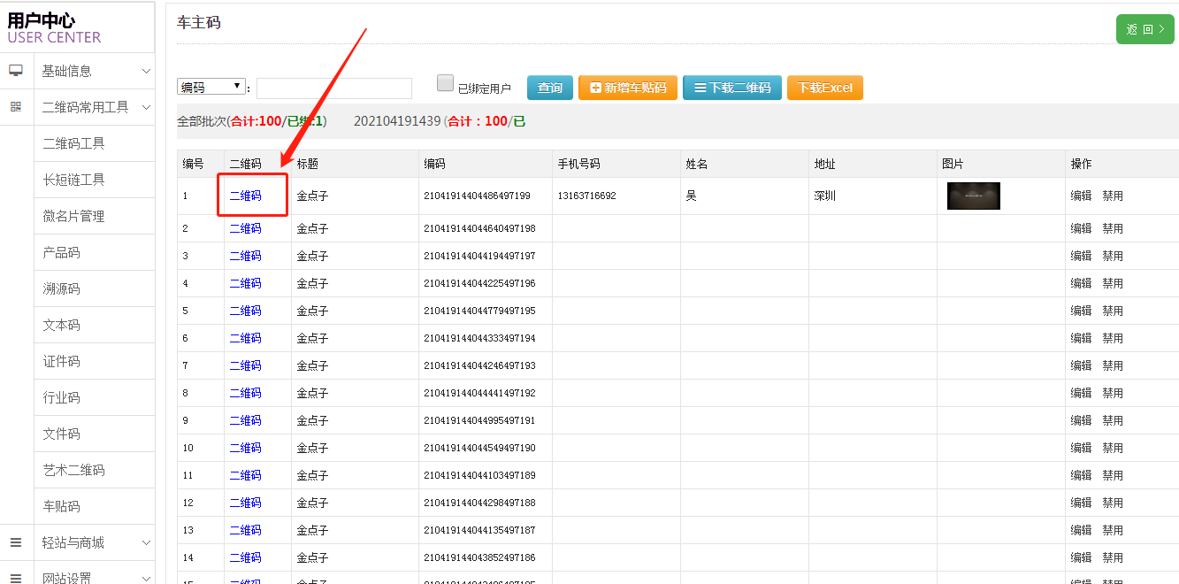Screen dimensions: 1179x584
Task: Toggle the 已绑定用户 checkbox
Action: (x=446, y=83)
